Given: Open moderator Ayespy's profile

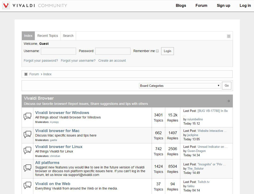Looking at the screenshot, I should (x=54, y=122).
